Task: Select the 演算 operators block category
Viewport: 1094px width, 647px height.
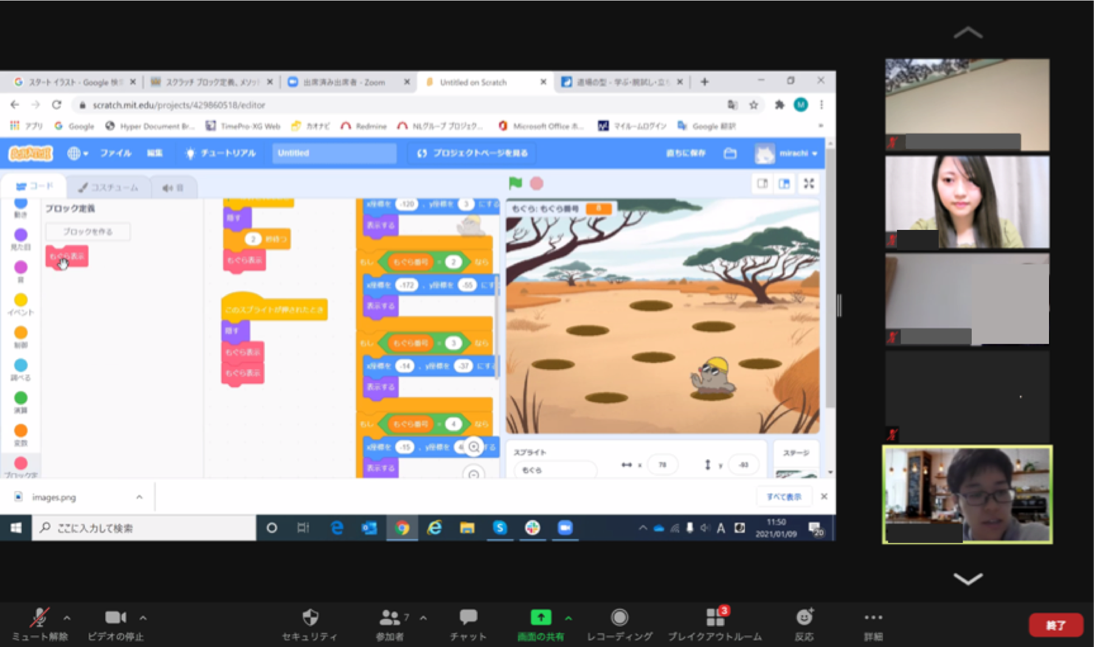Action: pos(21,402)
